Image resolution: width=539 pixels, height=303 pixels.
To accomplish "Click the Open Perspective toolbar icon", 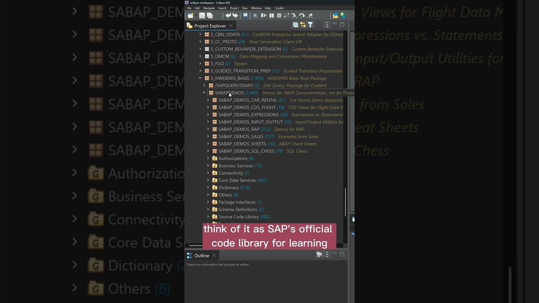I will click(x=335, y=16).
